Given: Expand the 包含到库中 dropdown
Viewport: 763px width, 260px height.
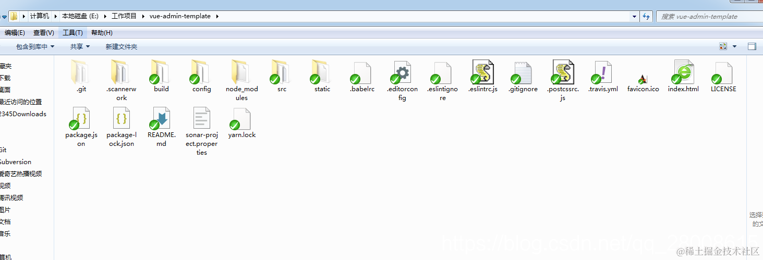Looking at the screenshot, I should pos(35,47).
